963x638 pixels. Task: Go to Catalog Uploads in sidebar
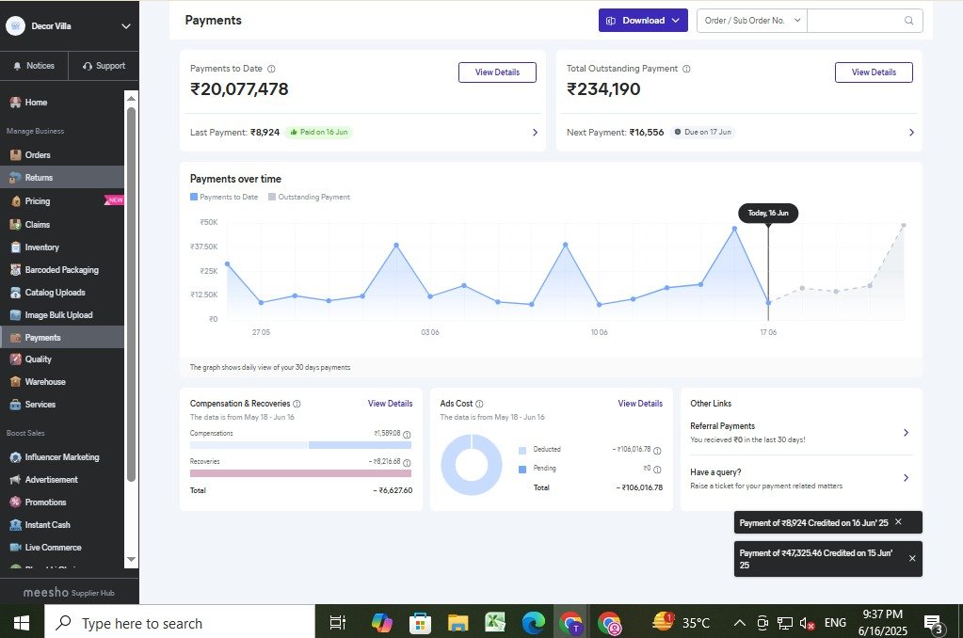(55, 293)
